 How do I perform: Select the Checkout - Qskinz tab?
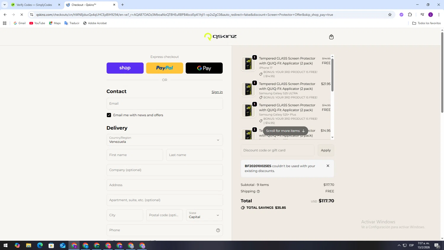(x=91, y=5)
